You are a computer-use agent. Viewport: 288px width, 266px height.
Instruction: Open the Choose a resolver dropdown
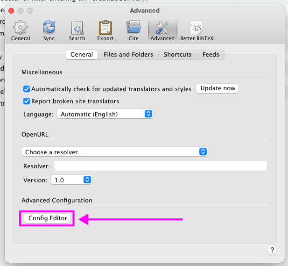click(x=114, y=152)
